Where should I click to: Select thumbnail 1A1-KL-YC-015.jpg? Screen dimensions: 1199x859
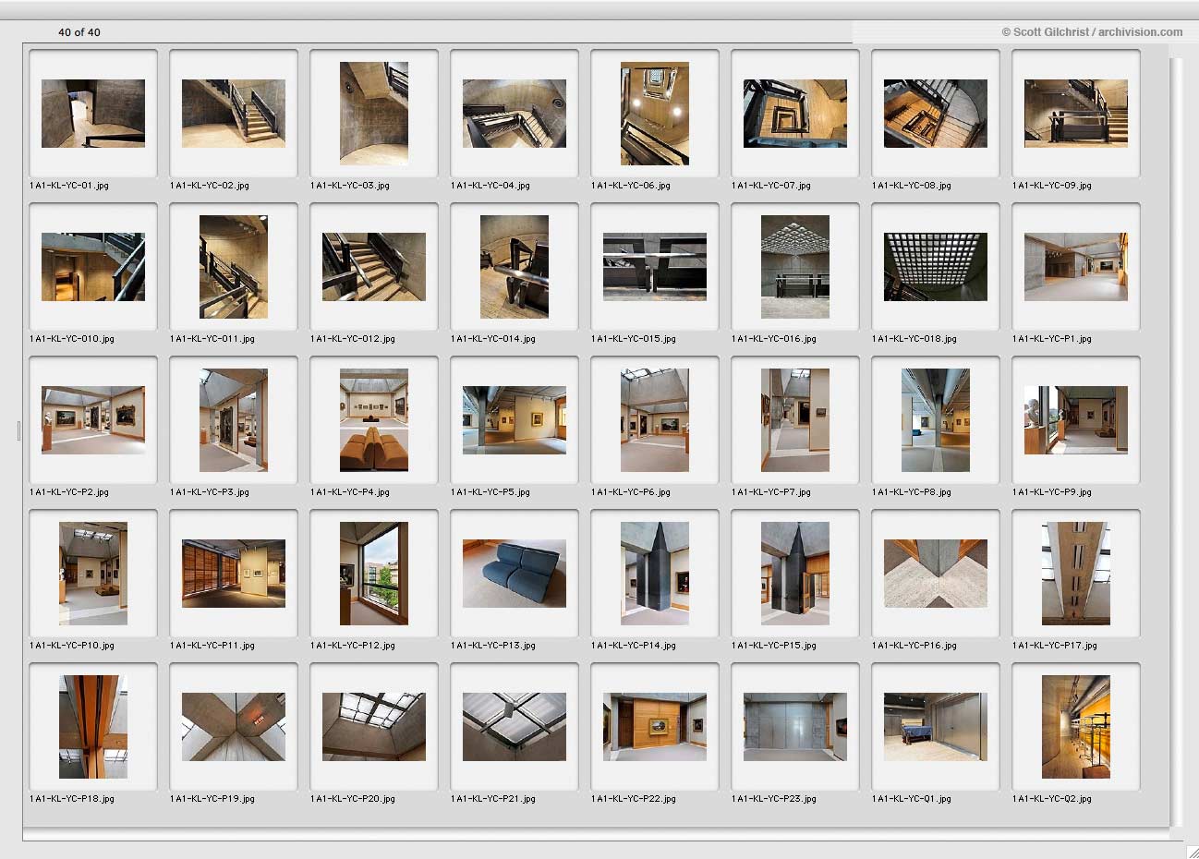point(655,267)
